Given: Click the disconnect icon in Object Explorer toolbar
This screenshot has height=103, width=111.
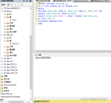Looking at the screenshot, I should pos(12,4).
